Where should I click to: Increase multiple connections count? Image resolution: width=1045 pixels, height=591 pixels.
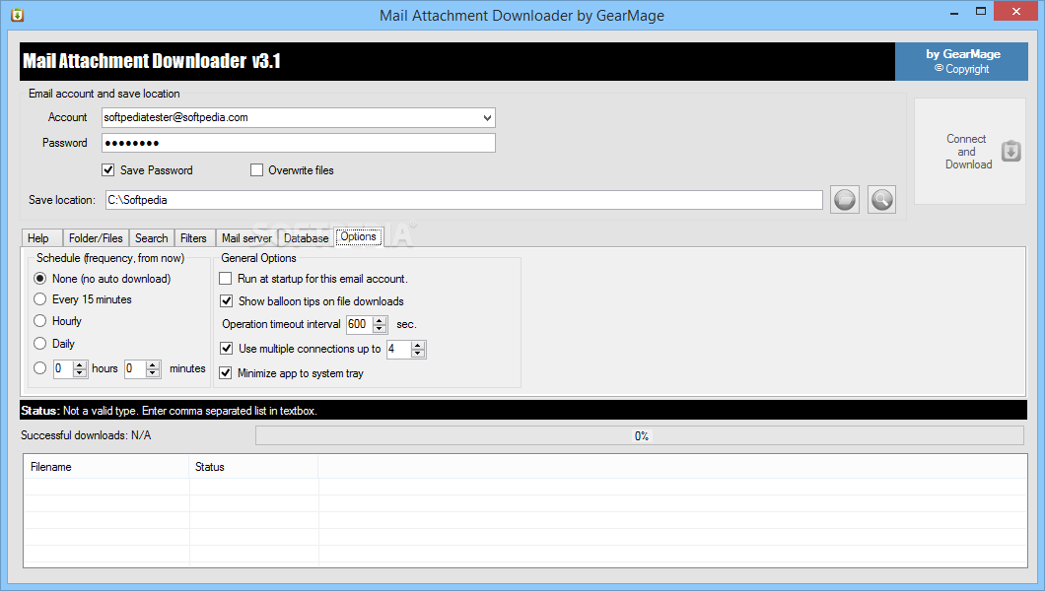(x=418, y=345)
